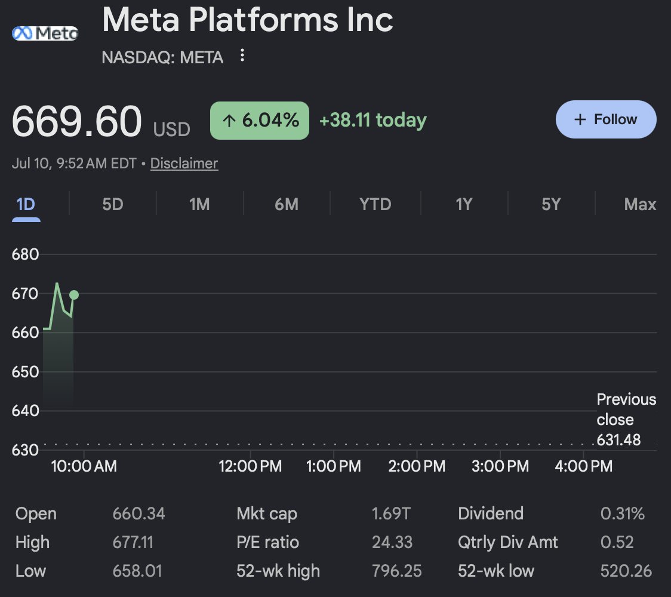Select the 5Y chart range tab
Viewport: 671px width, 597px height.
click(x=551, y=205)
